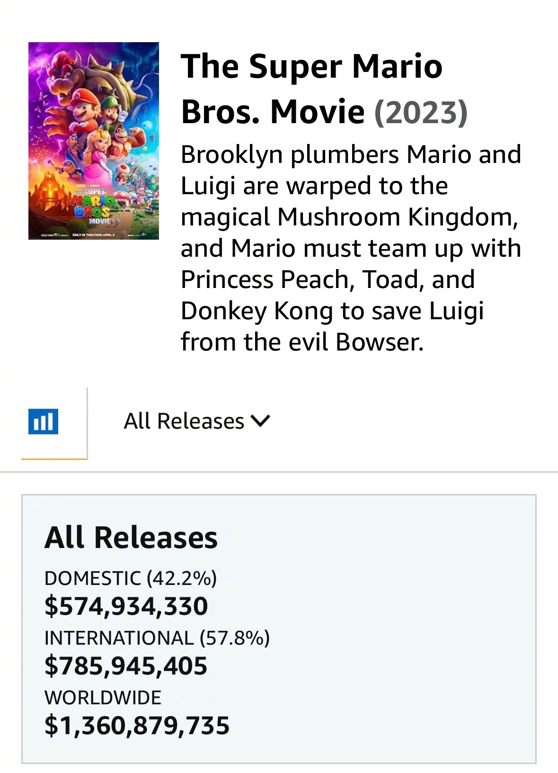This screenshot has width=558, height=773.
Task: Open the Super Mario Bros. movie poster
Action: coord(94,141)
